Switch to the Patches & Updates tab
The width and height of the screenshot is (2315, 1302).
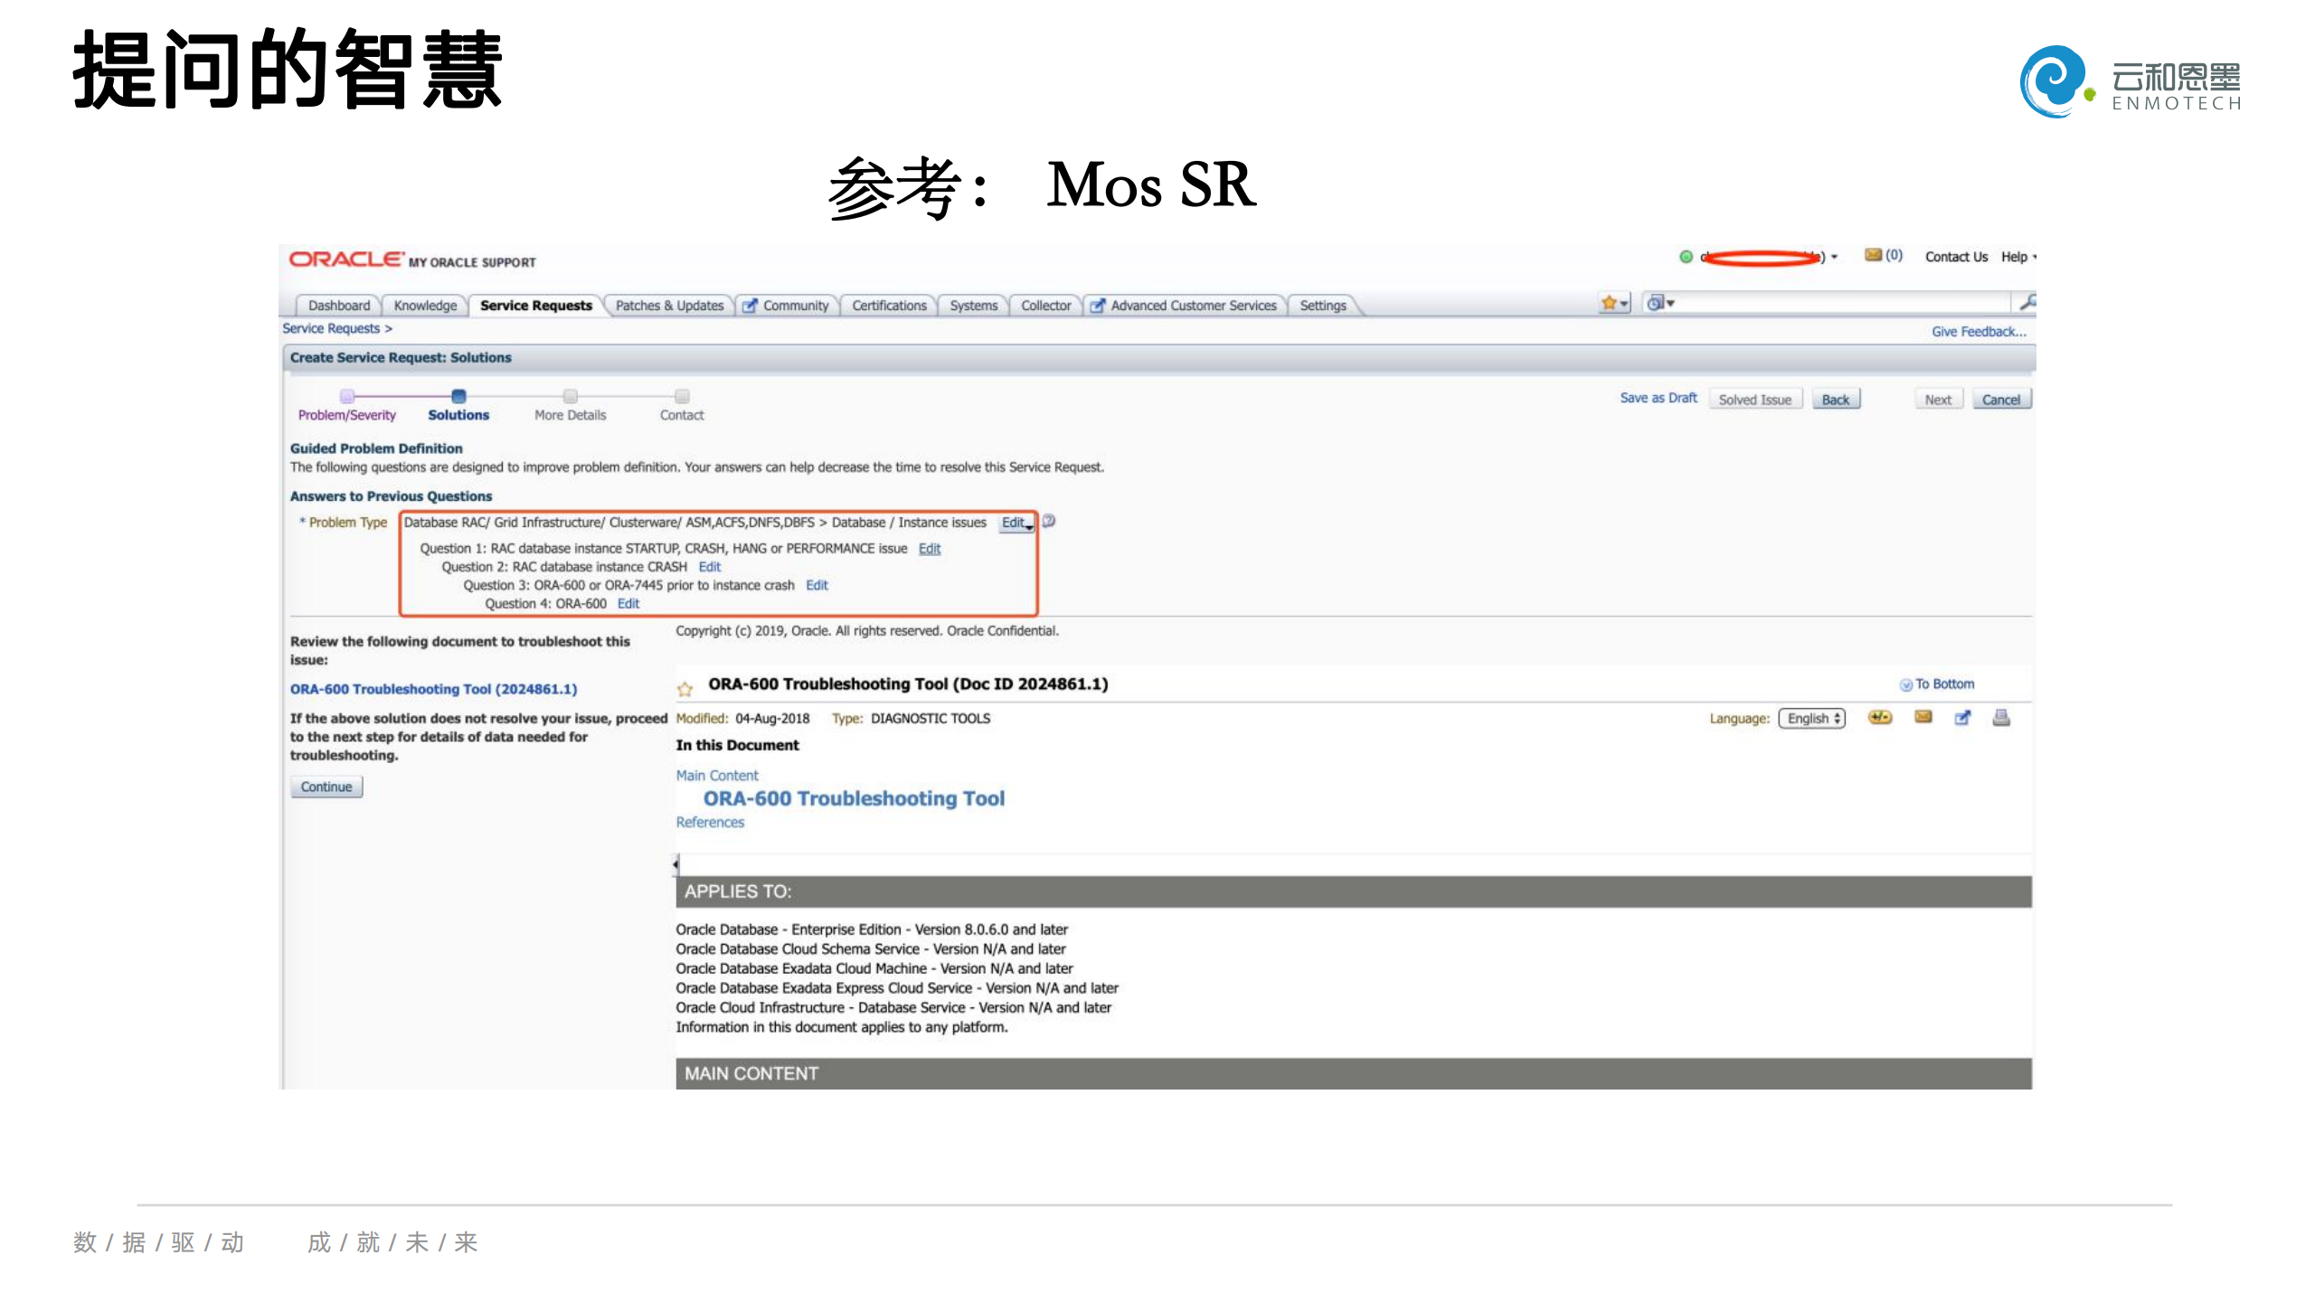669,305
